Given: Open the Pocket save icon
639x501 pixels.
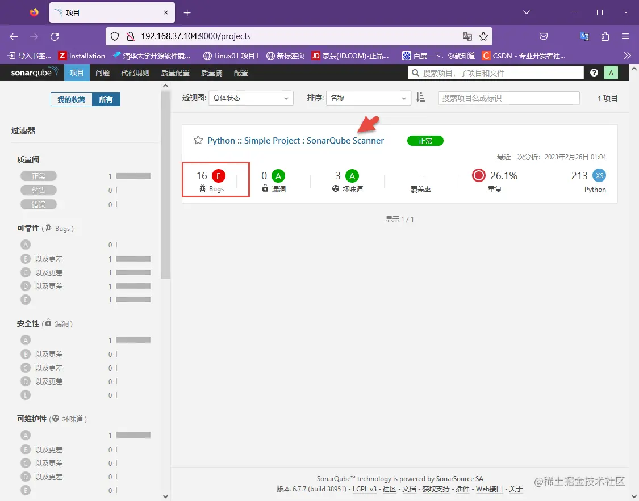Looking at the screenshot, I should click(543, 37).
